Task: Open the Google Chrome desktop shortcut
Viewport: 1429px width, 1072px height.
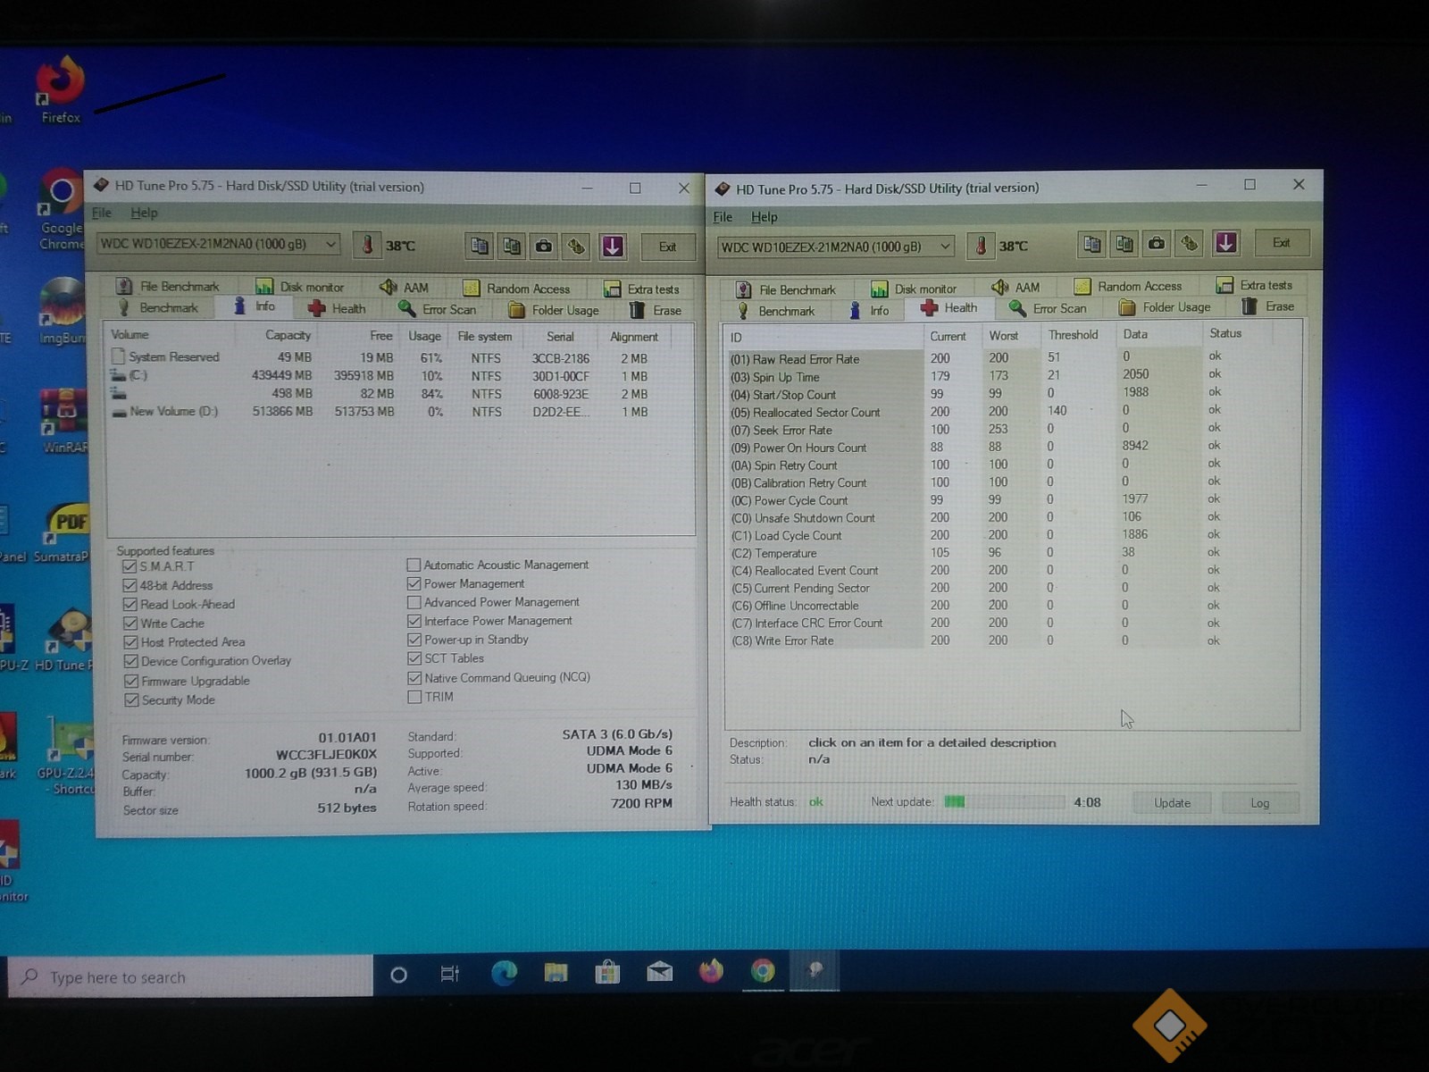Action: pos(61,210)
